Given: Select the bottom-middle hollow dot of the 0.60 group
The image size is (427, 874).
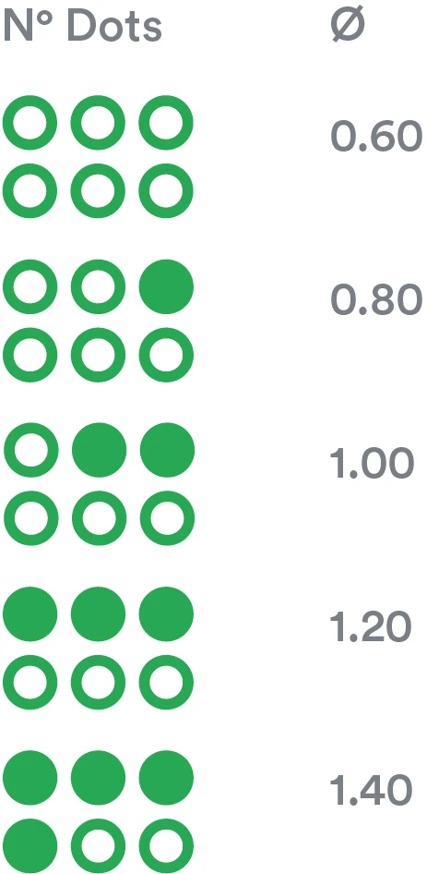Looking at the screenshot, I should click(x=98, y=190).
